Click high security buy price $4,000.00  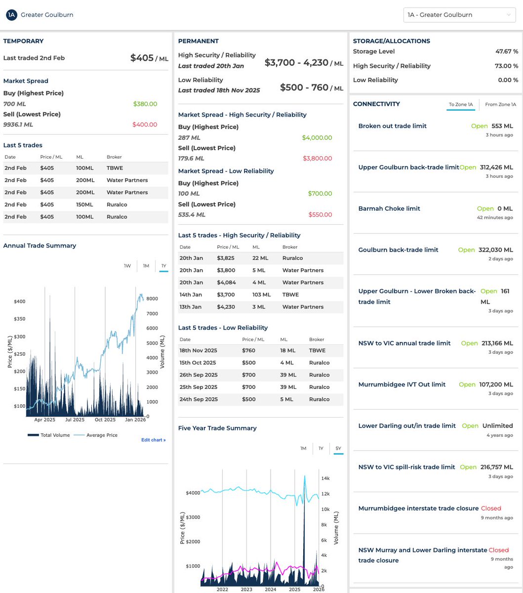point(317,137)
